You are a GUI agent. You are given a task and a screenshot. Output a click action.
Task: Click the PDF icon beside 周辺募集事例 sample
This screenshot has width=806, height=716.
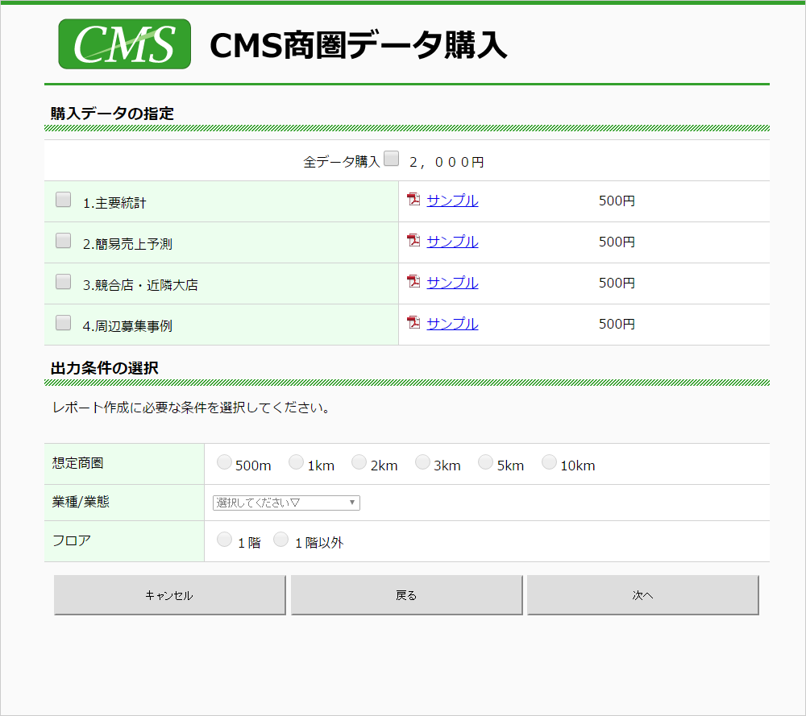(x=413, y=324)
